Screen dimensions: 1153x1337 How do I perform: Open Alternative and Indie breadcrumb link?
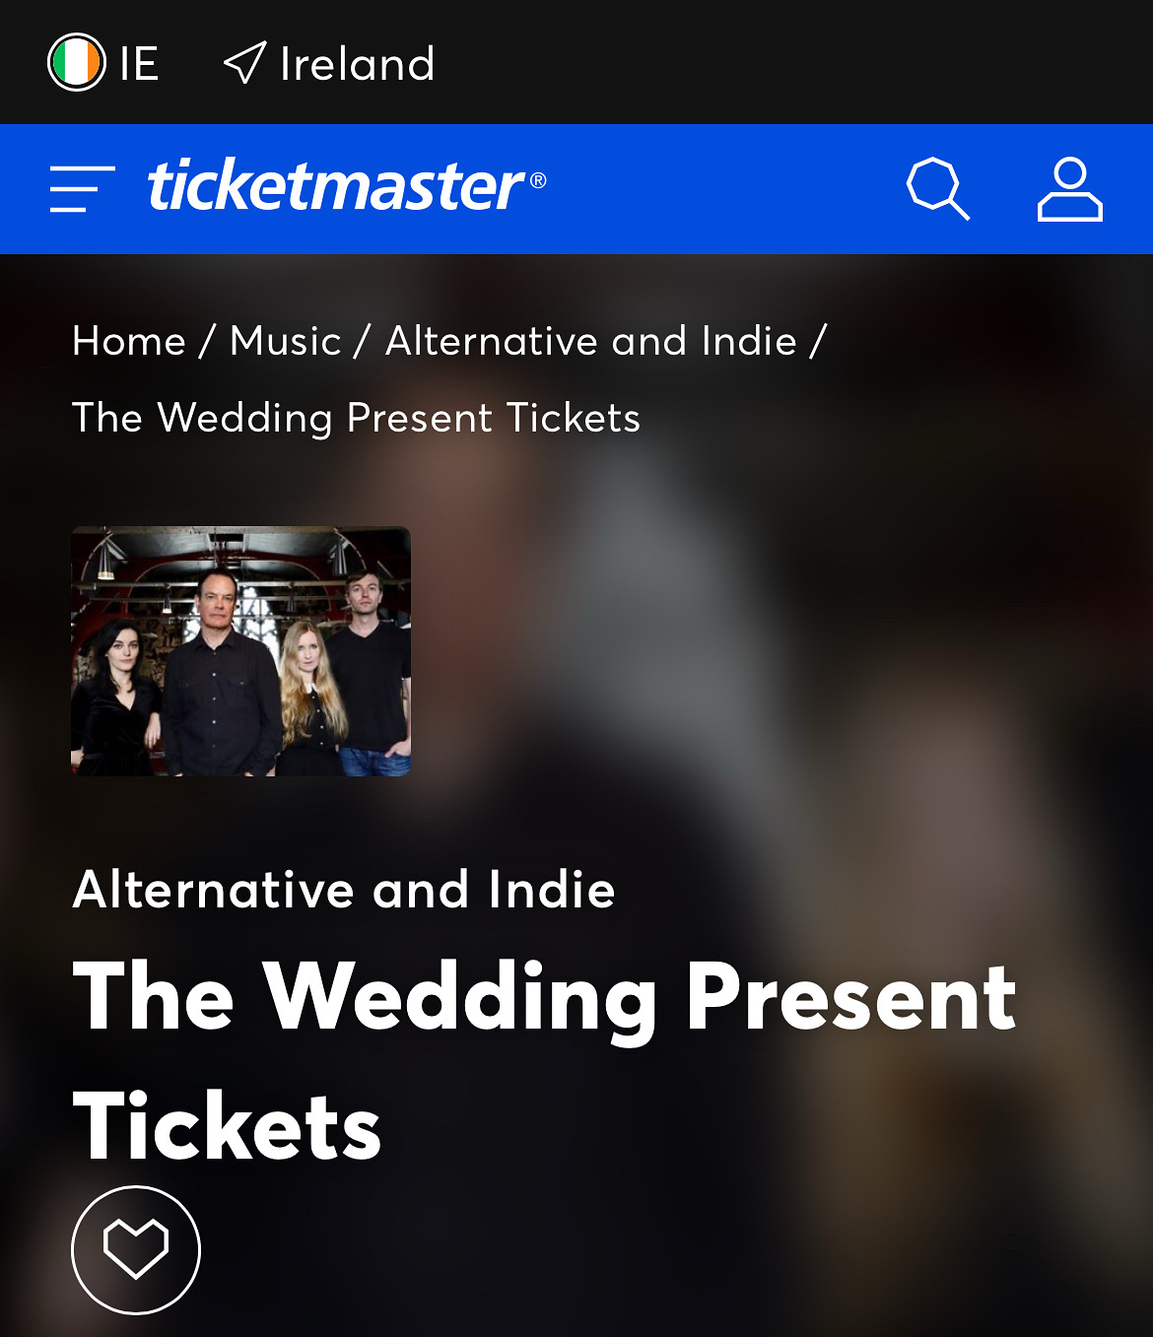pos(591,341)
